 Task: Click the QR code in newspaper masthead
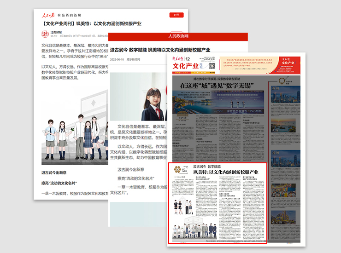point(212,66)
